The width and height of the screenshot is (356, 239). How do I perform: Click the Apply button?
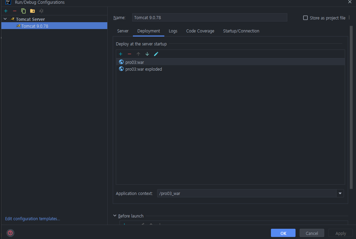click(341, 233)
